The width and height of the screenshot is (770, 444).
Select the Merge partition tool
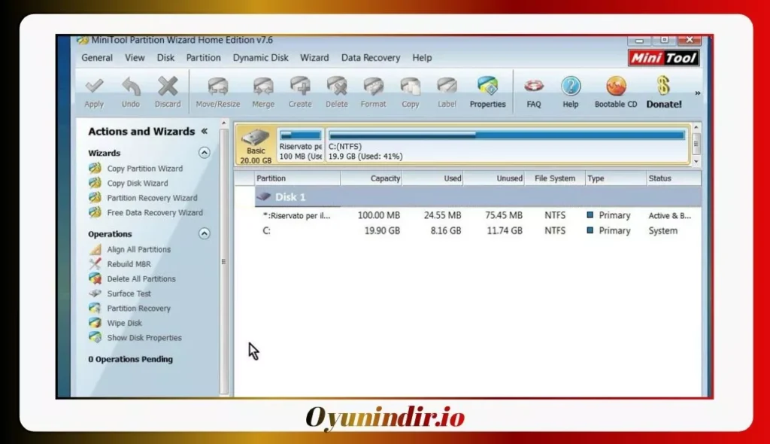263,93
